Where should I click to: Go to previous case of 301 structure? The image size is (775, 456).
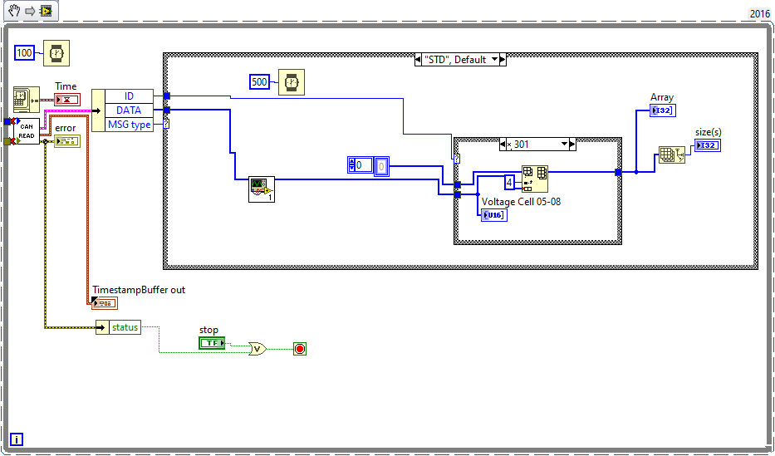click(x=503, y=145)
